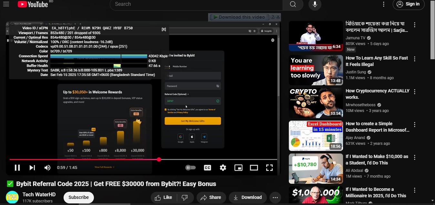
Task: Click the red playhead scrubber dot
Action: click(159, 159)
